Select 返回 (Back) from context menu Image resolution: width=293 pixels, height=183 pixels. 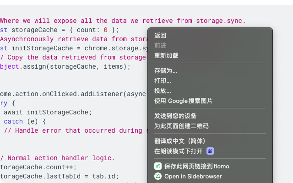pyautogui.click(x=160, y=36)
